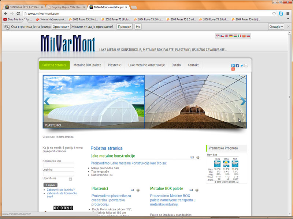Tick the Upamti me checkbox
The width and height of the screenshot is (293, 219).
pos(70,179)
